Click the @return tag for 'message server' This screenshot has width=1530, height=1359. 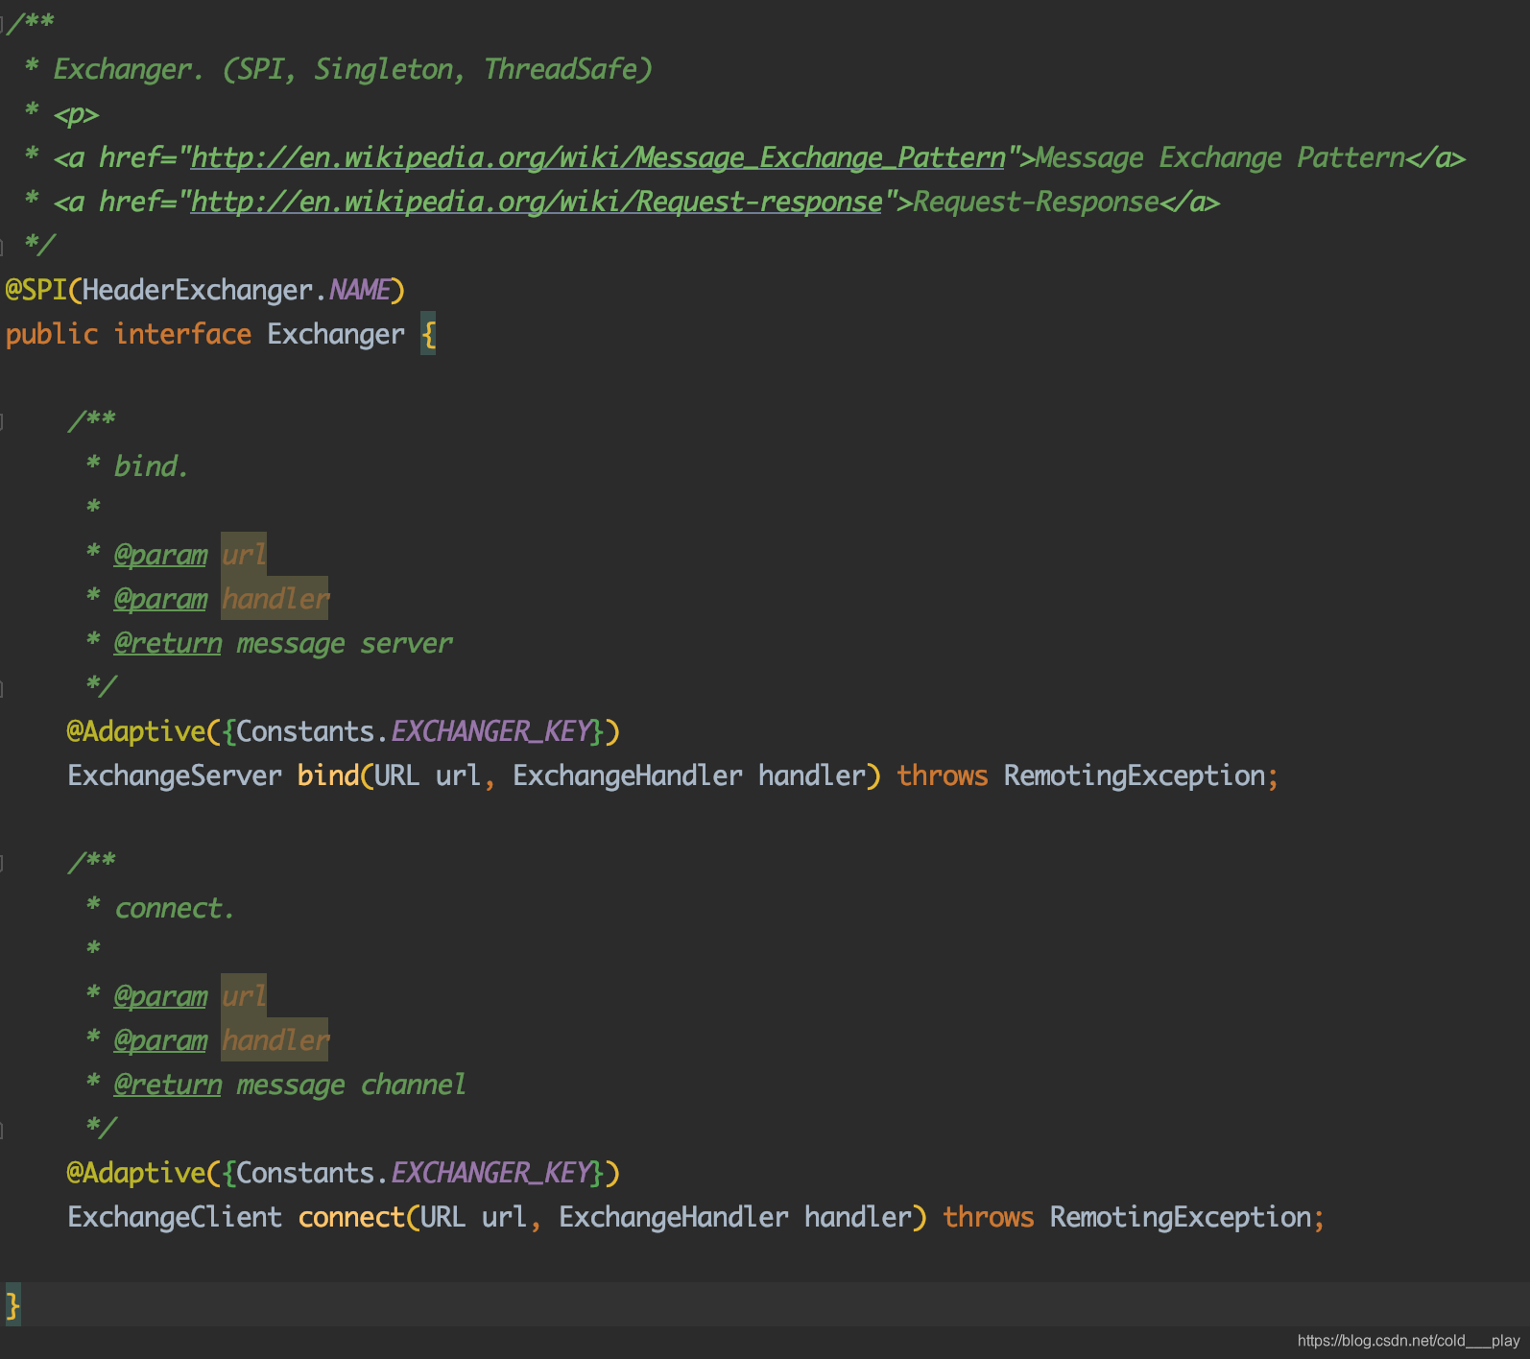coord(168,643)
